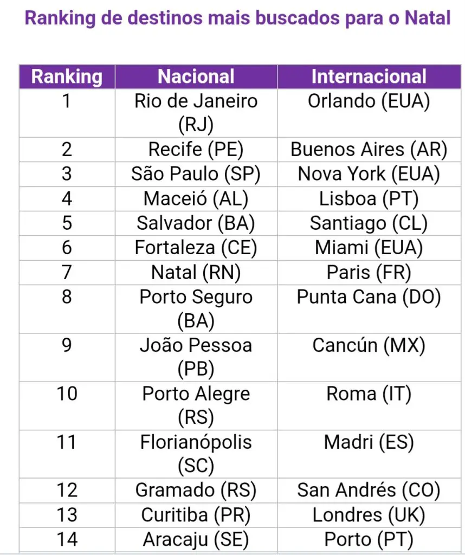Click the ranking number 14 cell

(x=67, y=540)
